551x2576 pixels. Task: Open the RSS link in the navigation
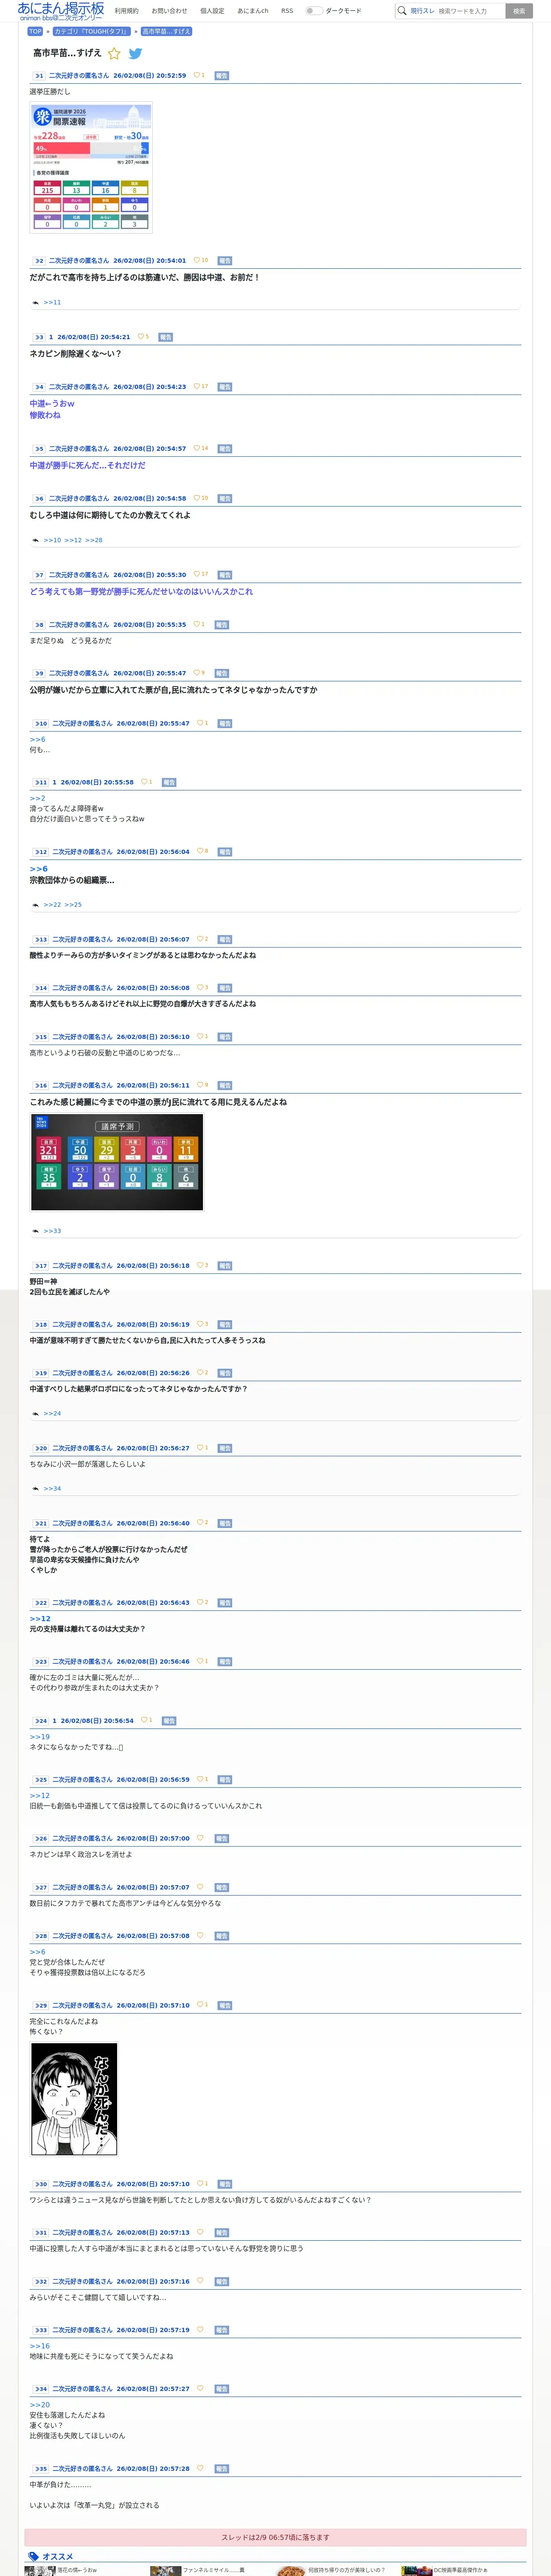(287, 11)
